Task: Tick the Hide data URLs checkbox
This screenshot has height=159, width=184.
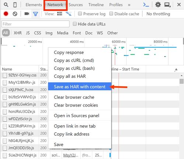Action: click(75, 24)
